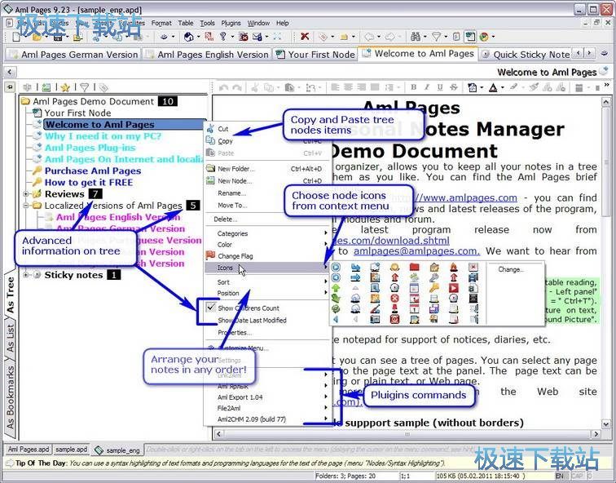The width and height of the screenshot is (616, 483).
Task: Open the Categories submenu
Action: (x=233, y=233)
